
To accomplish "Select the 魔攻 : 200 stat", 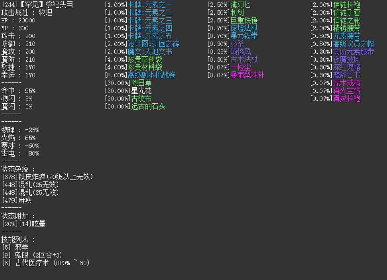I will 18,52.
